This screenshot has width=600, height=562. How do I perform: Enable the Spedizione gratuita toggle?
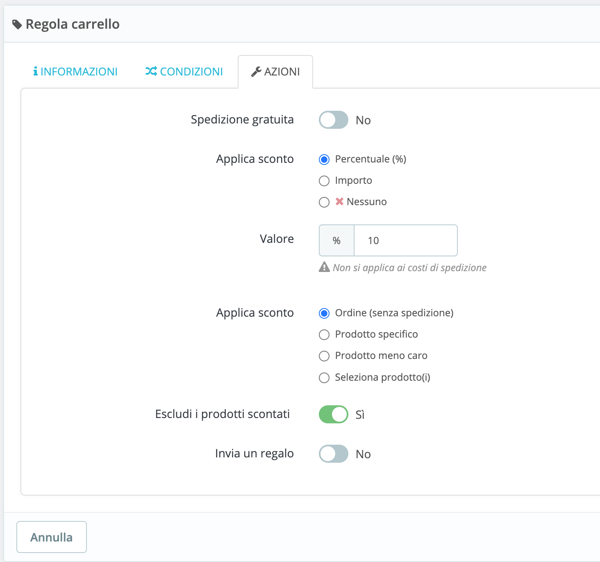pos(334,120)
